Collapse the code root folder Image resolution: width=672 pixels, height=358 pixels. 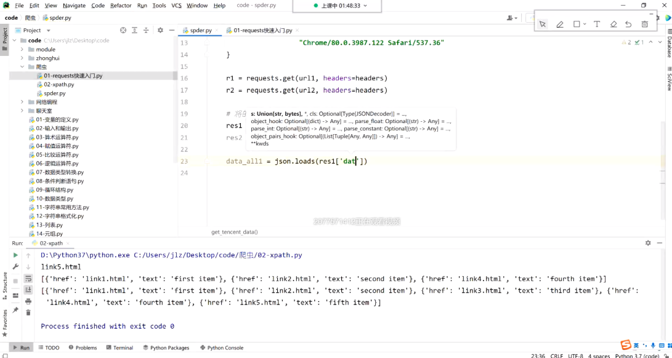click(x=15, y=41)
